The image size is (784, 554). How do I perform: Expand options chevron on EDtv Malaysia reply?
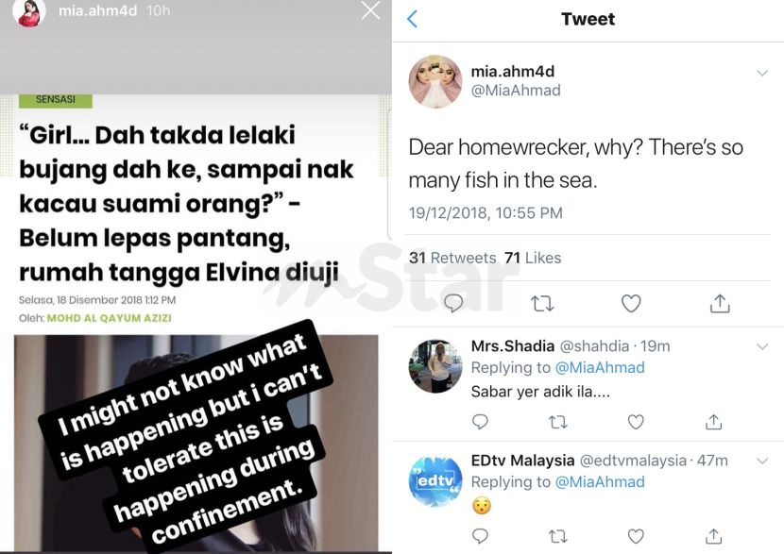(x=762, y=461)
